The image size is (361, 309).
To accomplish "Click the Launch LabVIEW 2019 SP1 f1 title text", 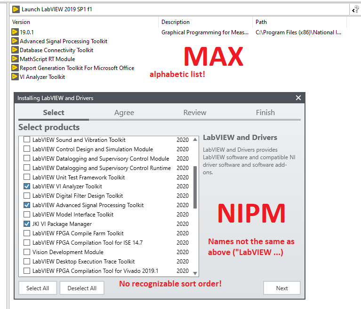I will [x=56, y=9].
